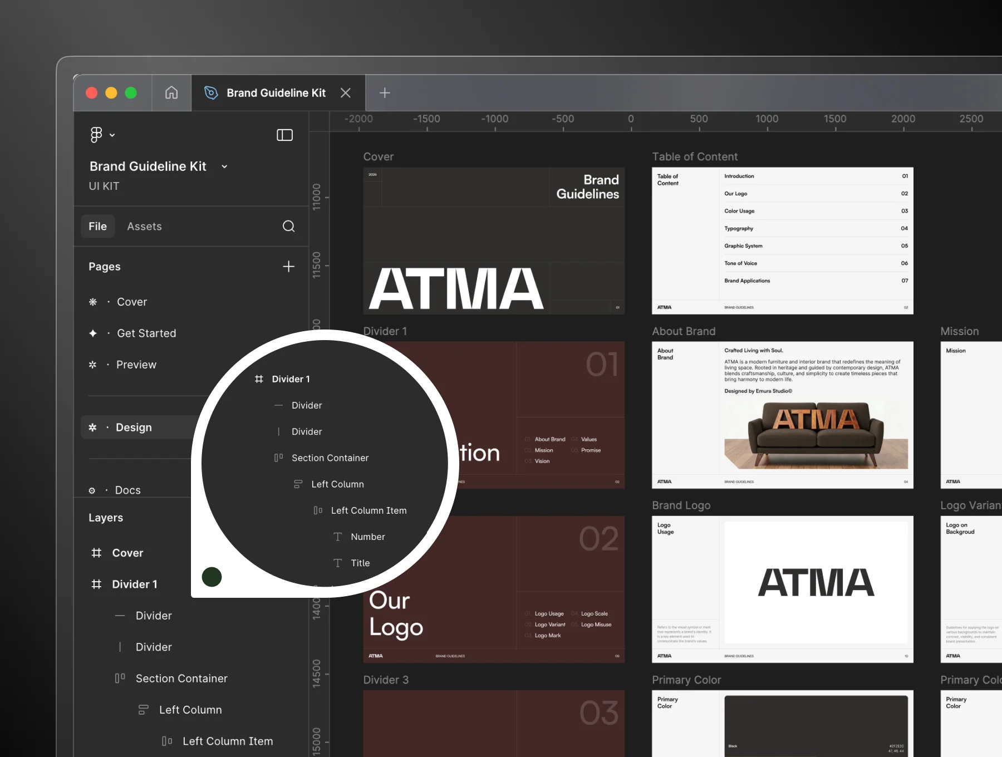Click the Pages section heading

coord(104,267)
